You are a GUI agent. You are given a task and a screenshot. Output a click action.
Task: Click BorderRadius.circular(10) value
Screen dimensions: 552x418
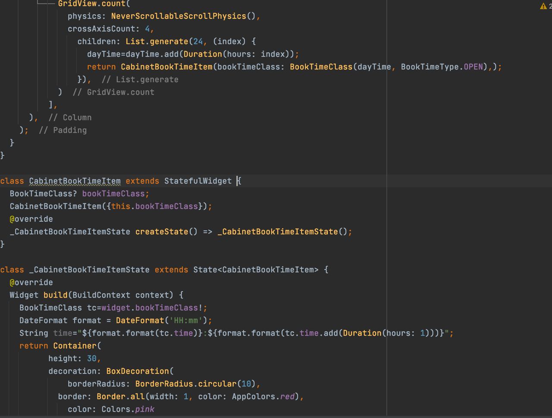[x=195, y=384]
